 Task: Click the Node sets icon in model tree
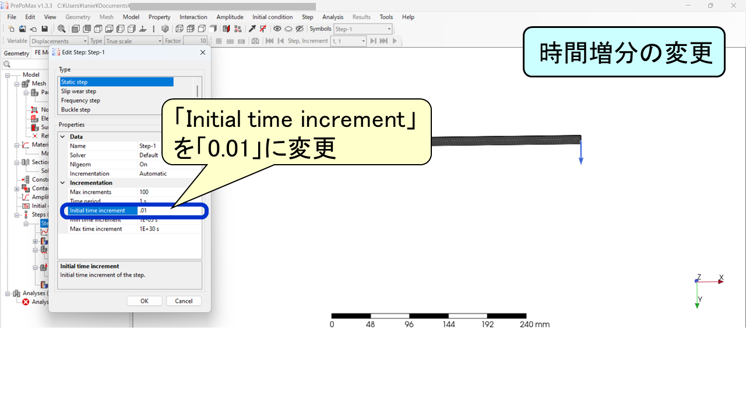tap(34, 109)
